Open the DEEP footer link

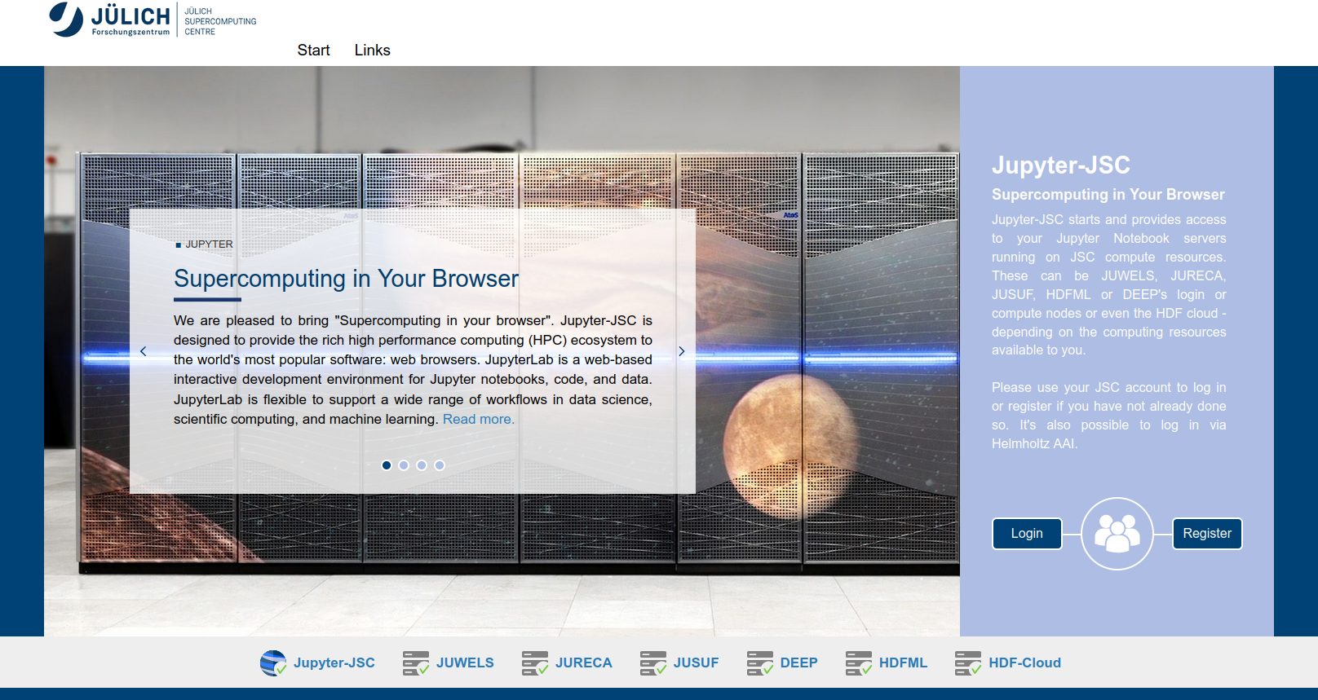[x=799, y=663]
